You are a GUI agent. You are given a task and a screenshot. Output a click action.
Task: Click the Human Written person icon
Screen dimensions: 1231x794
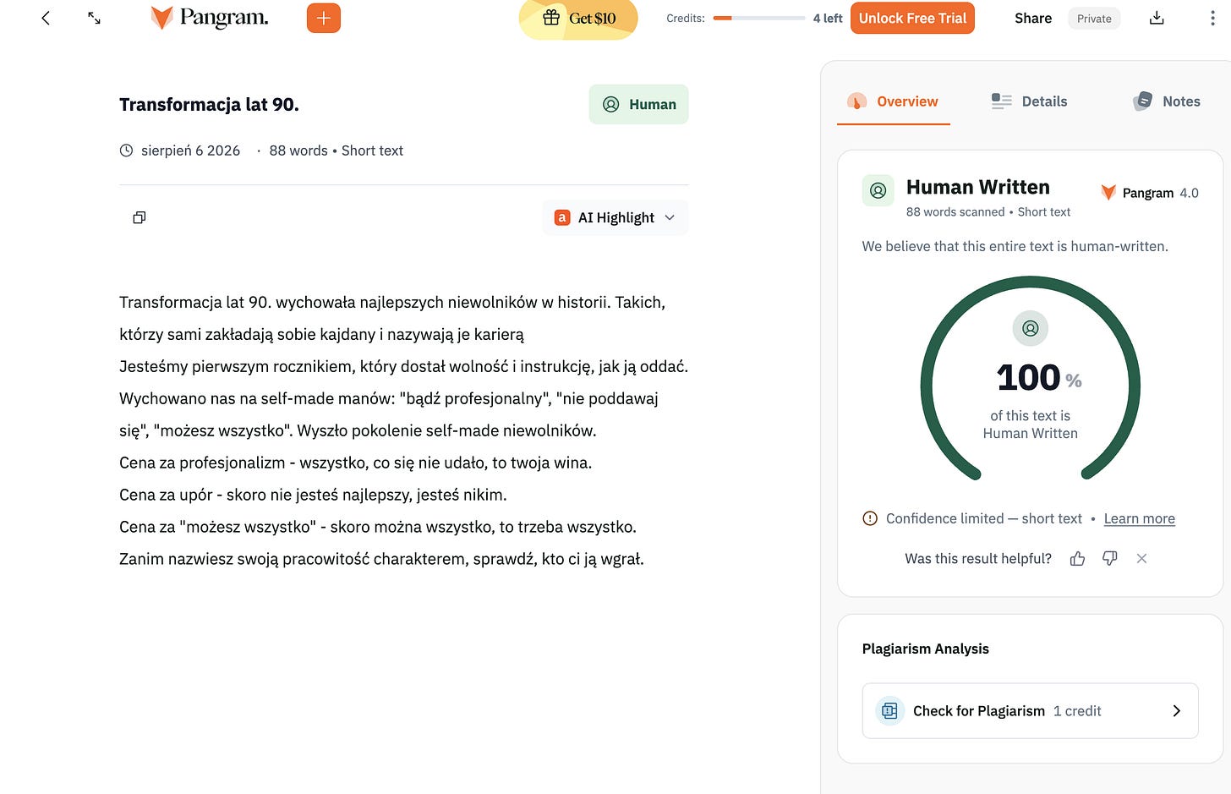(878, 190)
